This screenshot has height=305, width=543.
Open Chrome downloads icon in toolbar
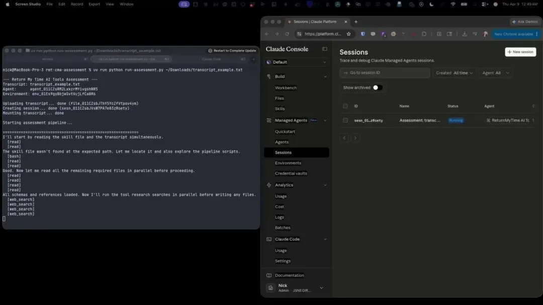tap(464, 34)
